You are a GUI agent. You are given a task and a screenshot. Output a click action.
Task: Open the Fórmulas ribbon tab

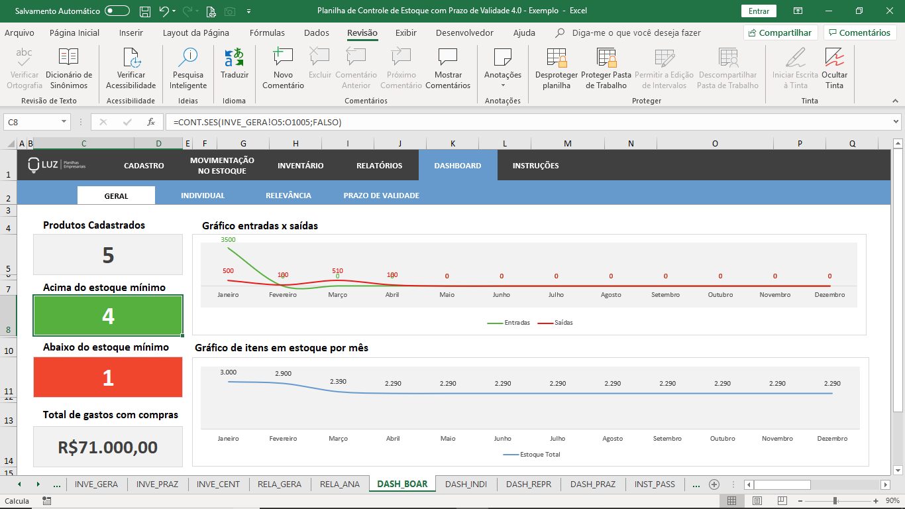(x=267, y=33)
